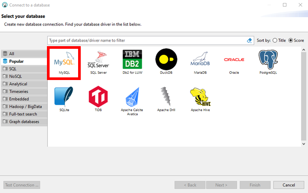Open the All category
The height and width of the screenshot is (193, 308).
point(24,54)
